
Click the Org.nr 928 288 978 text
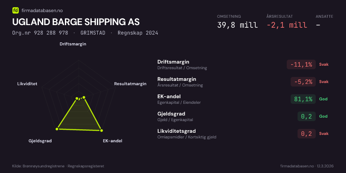click(40, 33)
